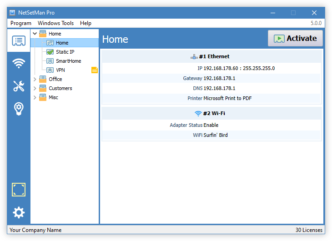The width and height of the screenshot is (332, 241).
Task: Switch to compact mode with the yellow frame icon
Action: tap(19, 190)
